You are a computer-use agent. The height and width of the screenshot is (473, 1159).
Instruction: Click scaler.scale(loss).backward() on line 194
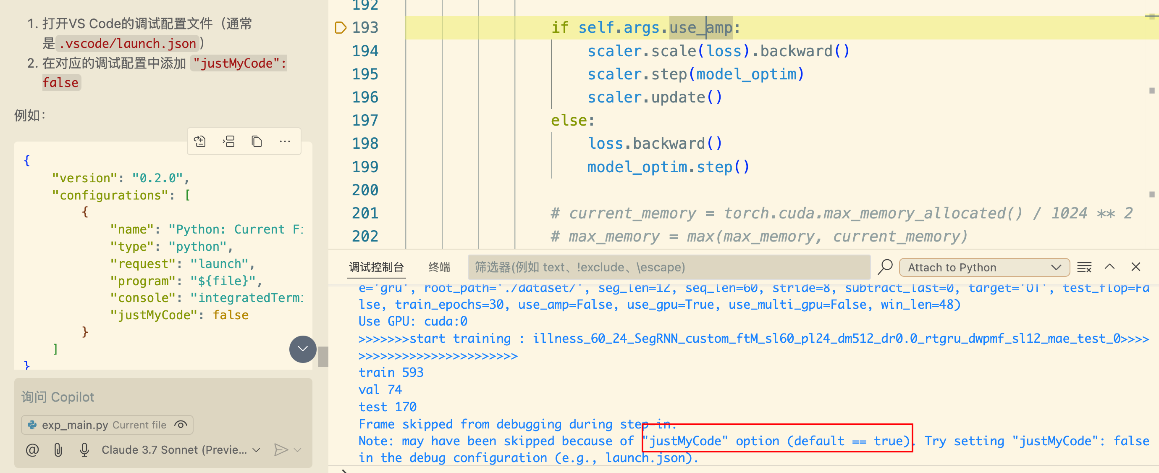[x=718, y=50]
